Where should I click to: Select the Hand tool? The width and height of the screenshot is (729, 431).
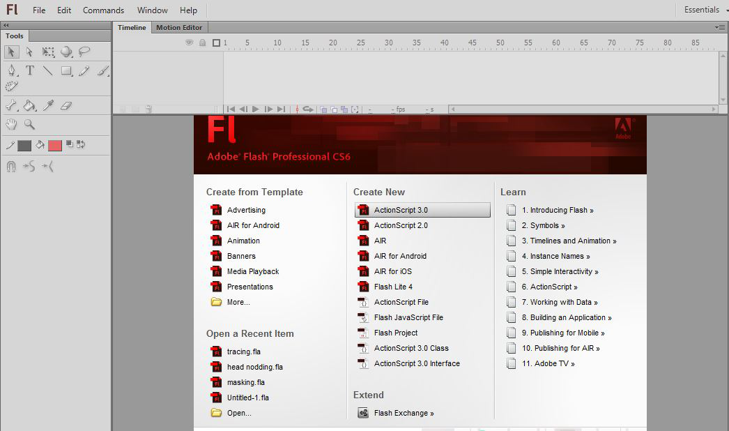click(11, 124)
